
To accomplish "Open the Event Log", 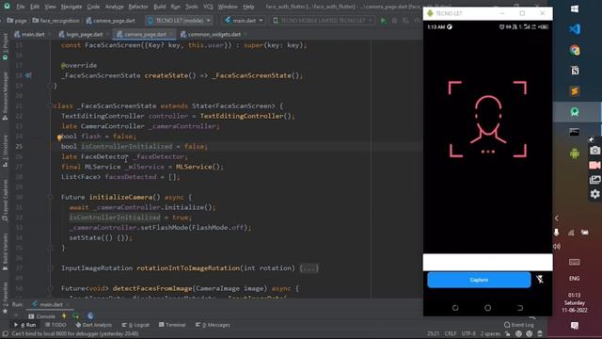I will click(x=518, y=325).
